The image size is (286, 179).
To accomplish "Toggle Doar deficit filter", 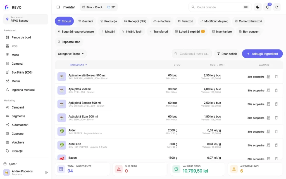I will (x=227, y=54).
